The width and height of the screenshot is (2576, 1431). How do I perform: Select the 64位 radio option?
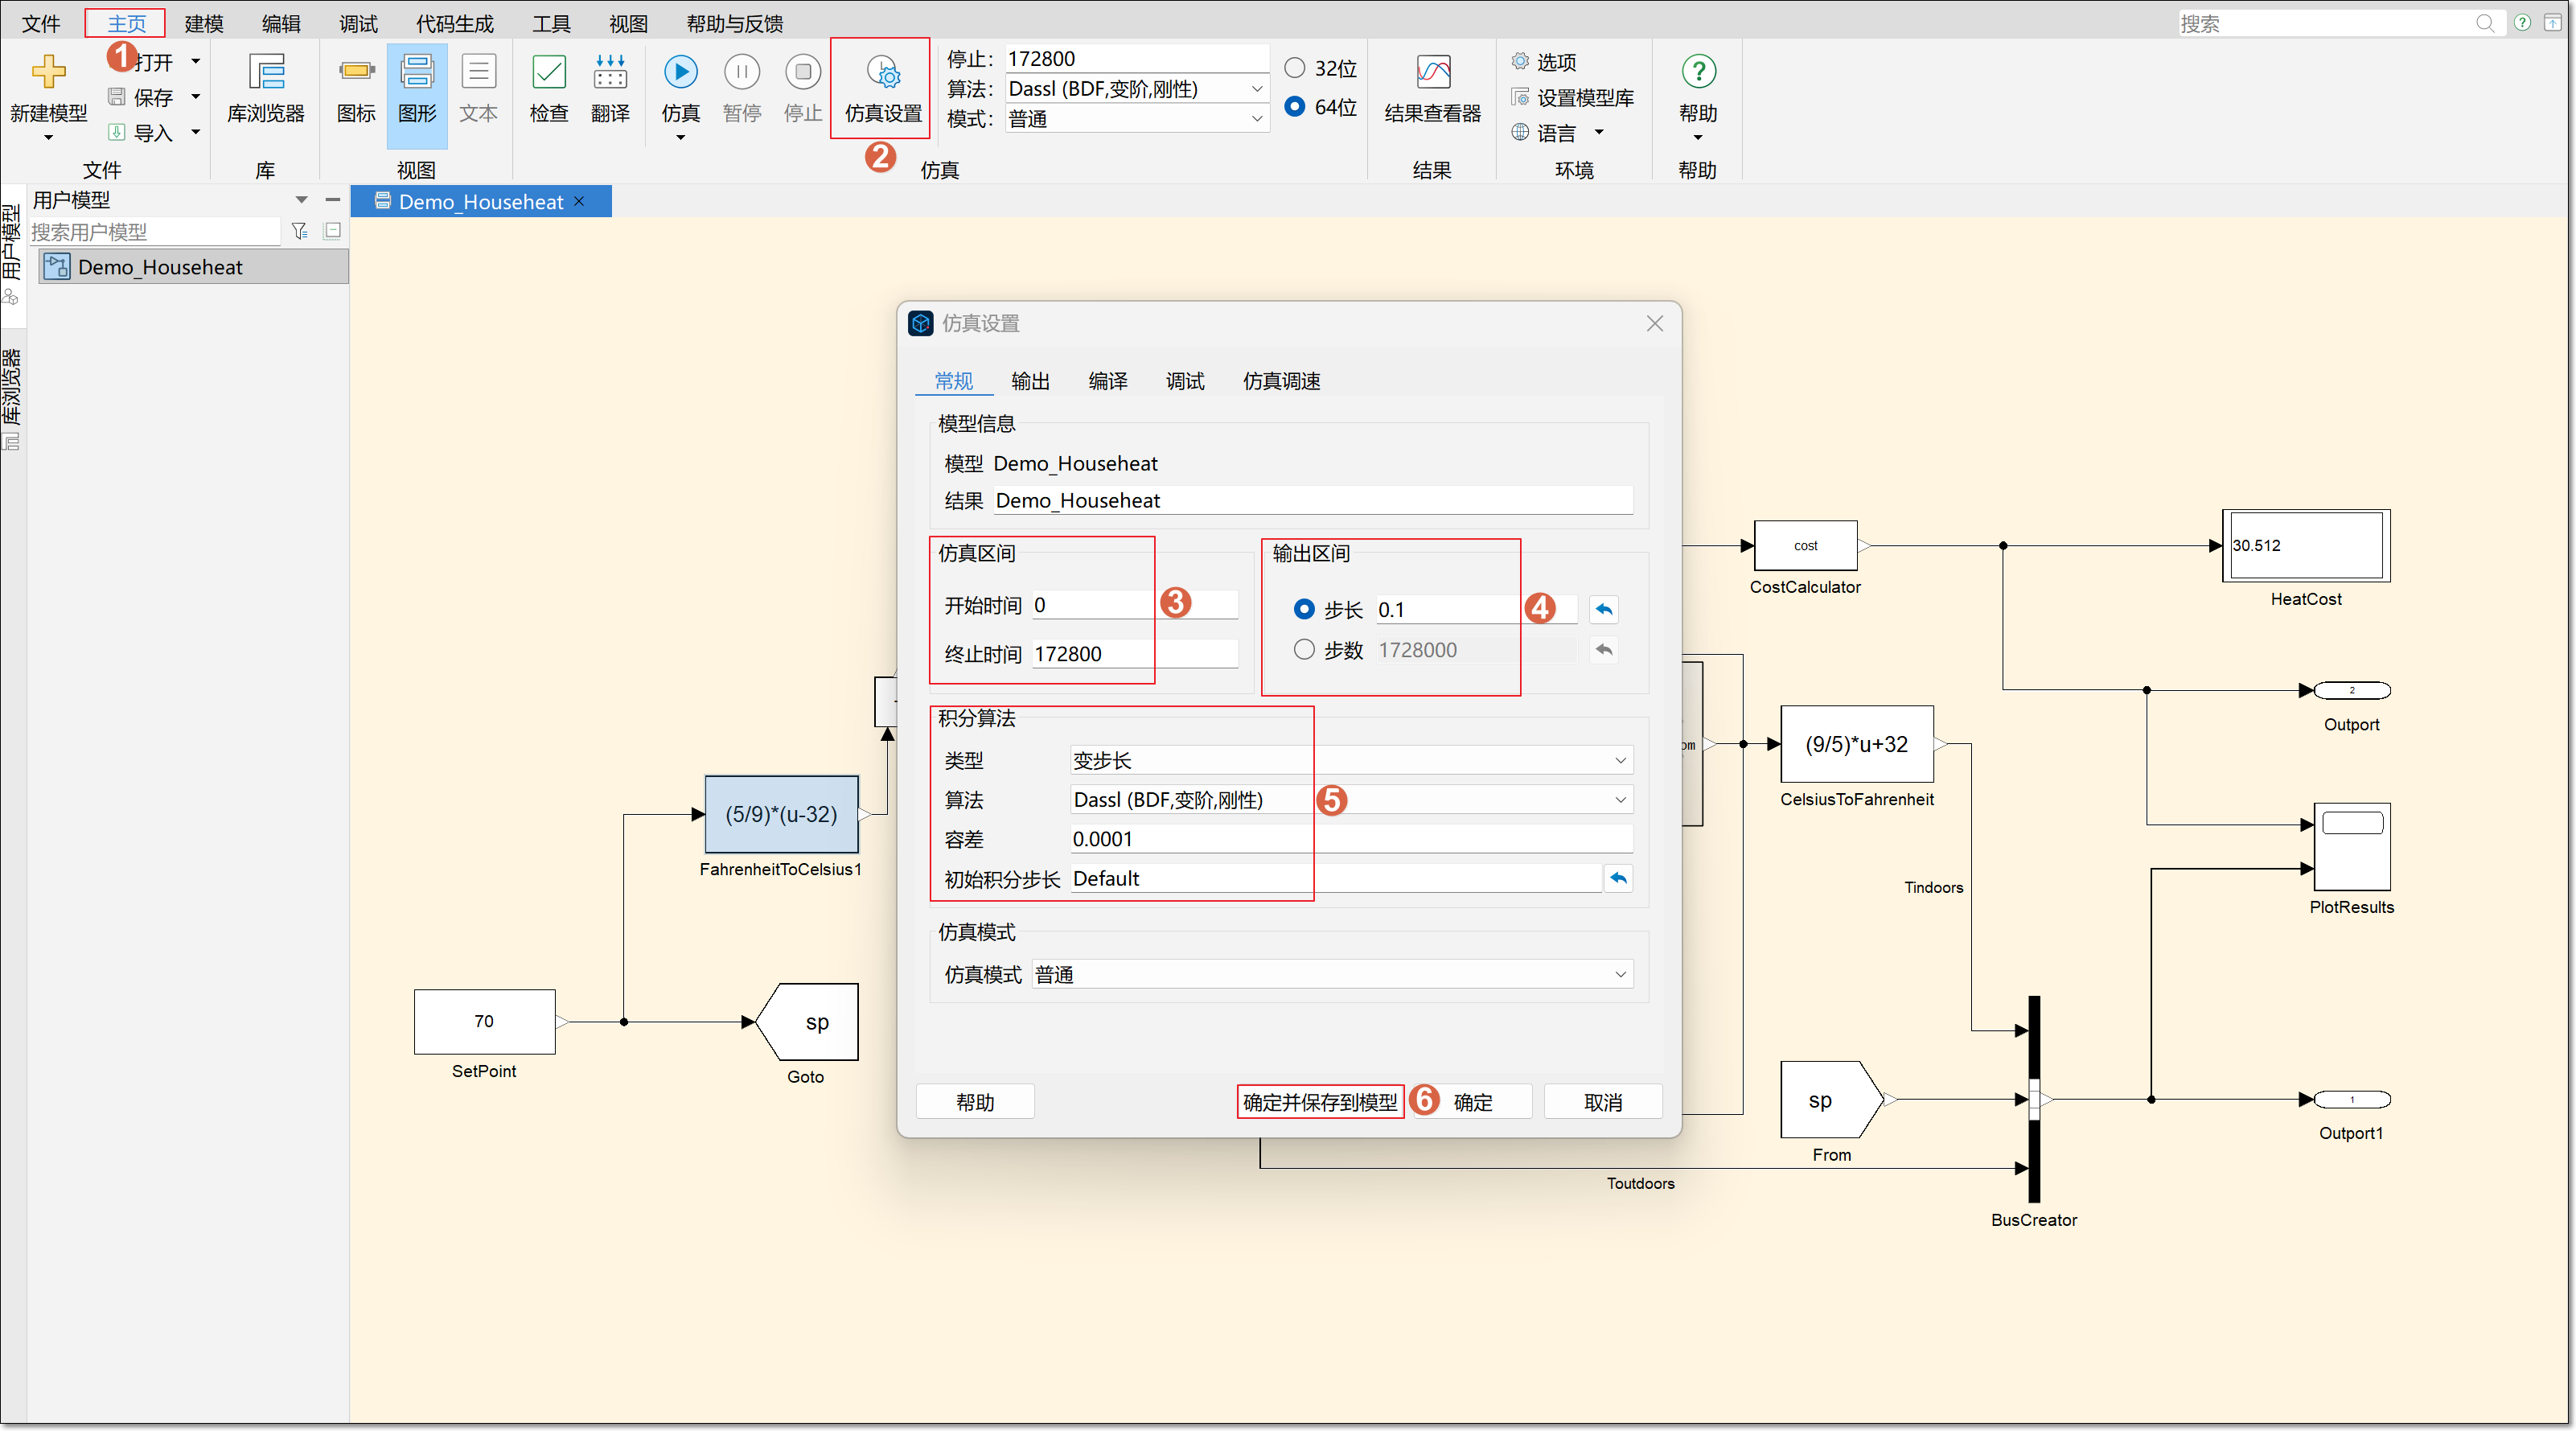(1295, 106)
